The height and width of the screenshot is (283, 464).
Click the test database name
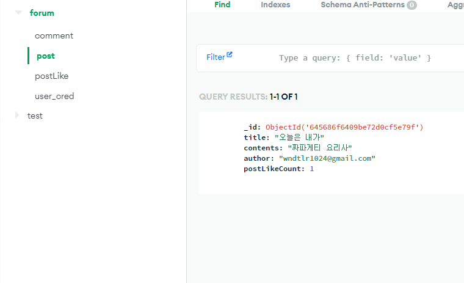35,116
